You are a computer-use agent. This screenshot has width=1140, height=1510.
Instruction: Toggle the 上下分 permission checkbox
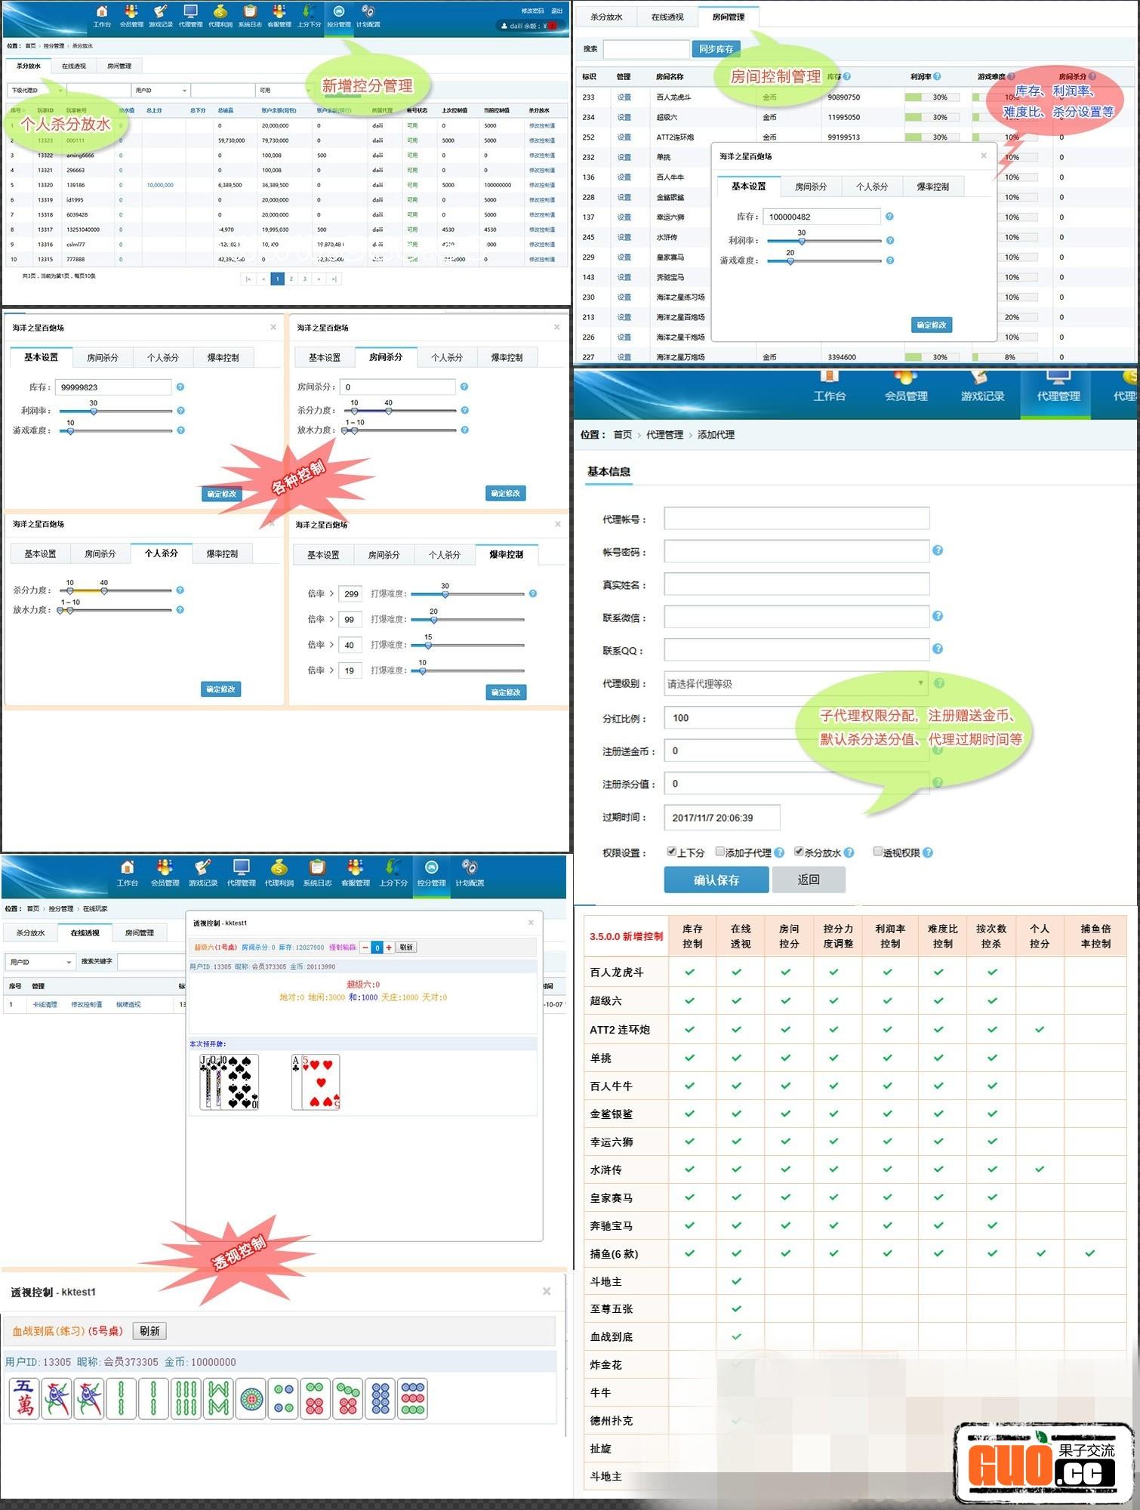pyautogui.click(x=671, y=852)
